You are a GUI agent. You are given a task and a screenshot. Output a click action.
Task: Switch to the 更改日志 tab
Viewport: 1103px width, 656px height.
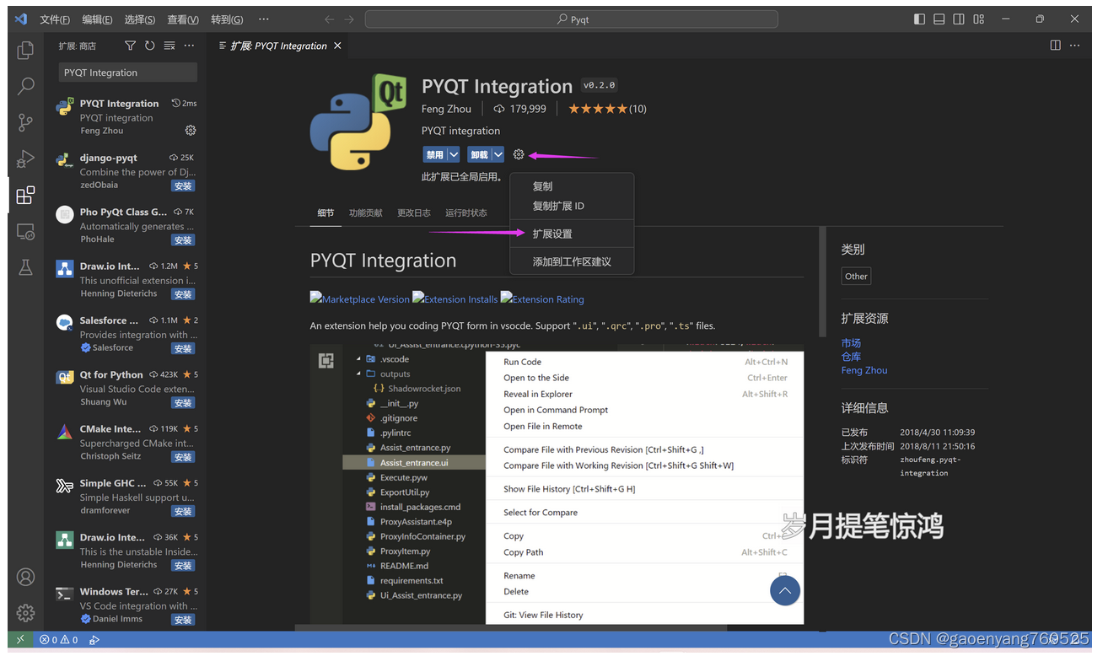pyautogui.click(x=414, y=212)
